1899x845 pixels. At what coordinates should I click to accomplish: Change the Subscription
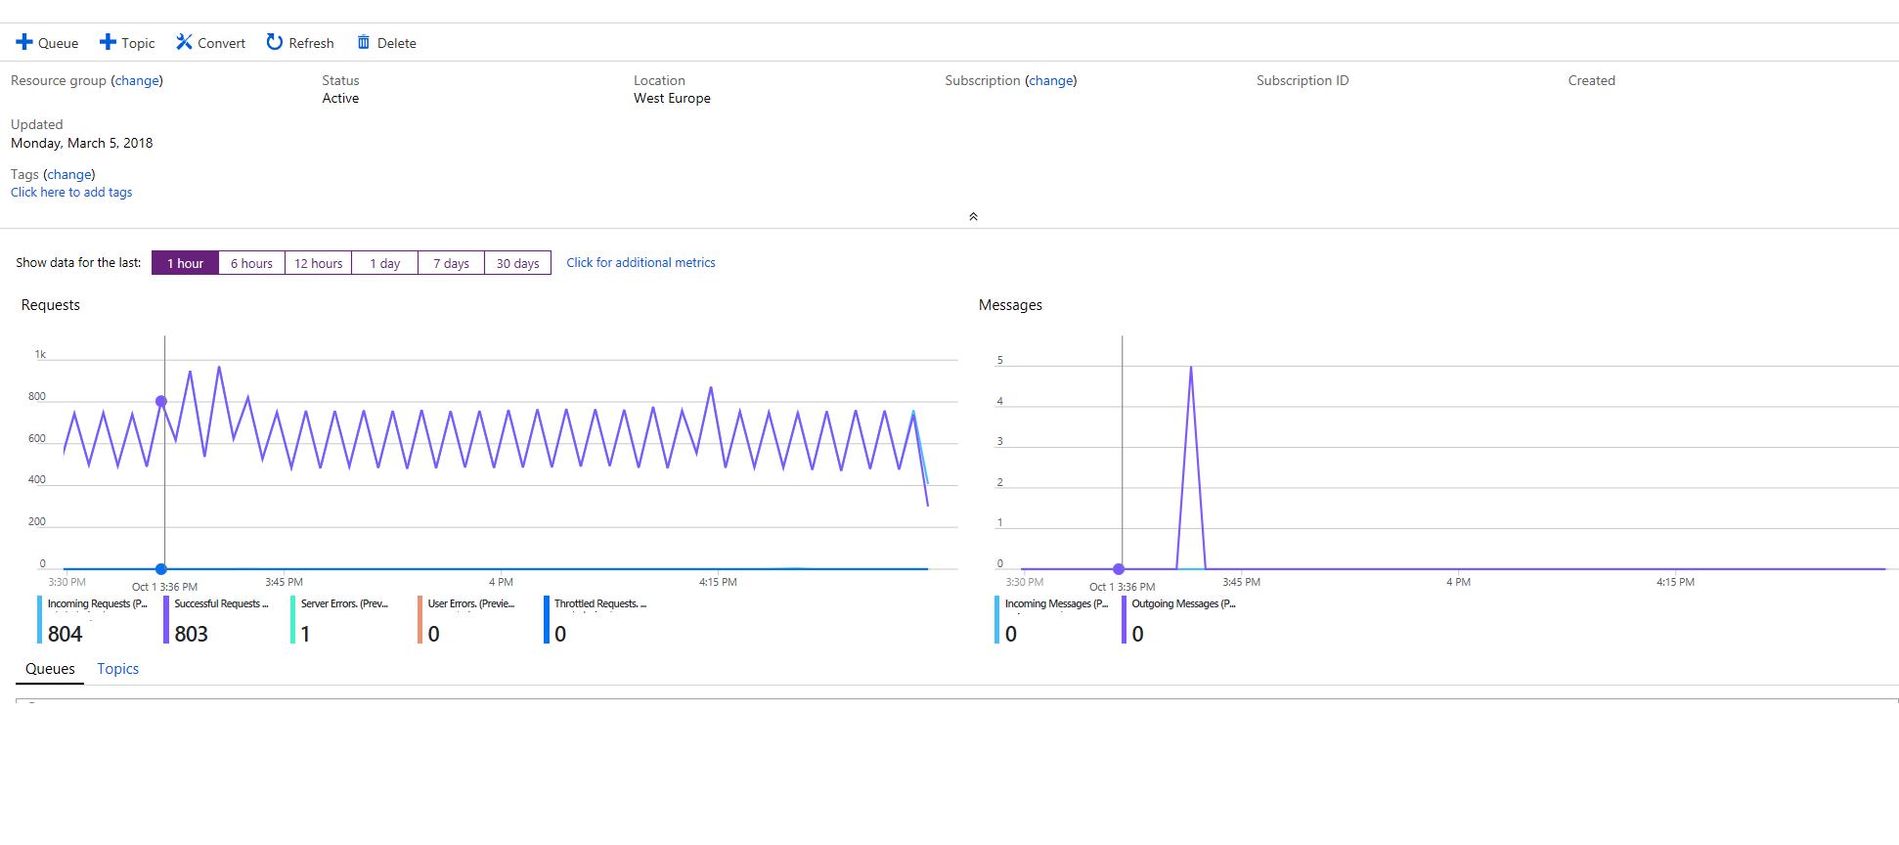tap(1051, 80)
